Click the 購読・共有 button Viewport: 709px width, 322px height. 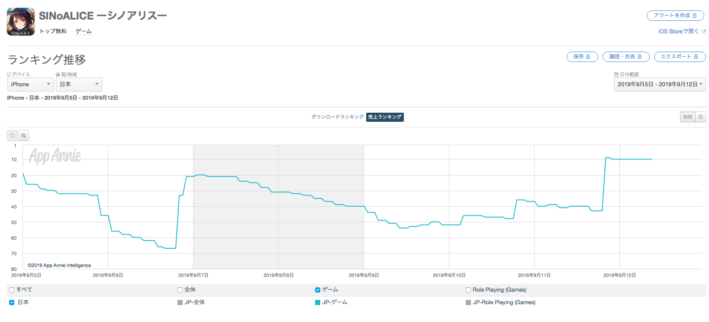tap(626, 57)
